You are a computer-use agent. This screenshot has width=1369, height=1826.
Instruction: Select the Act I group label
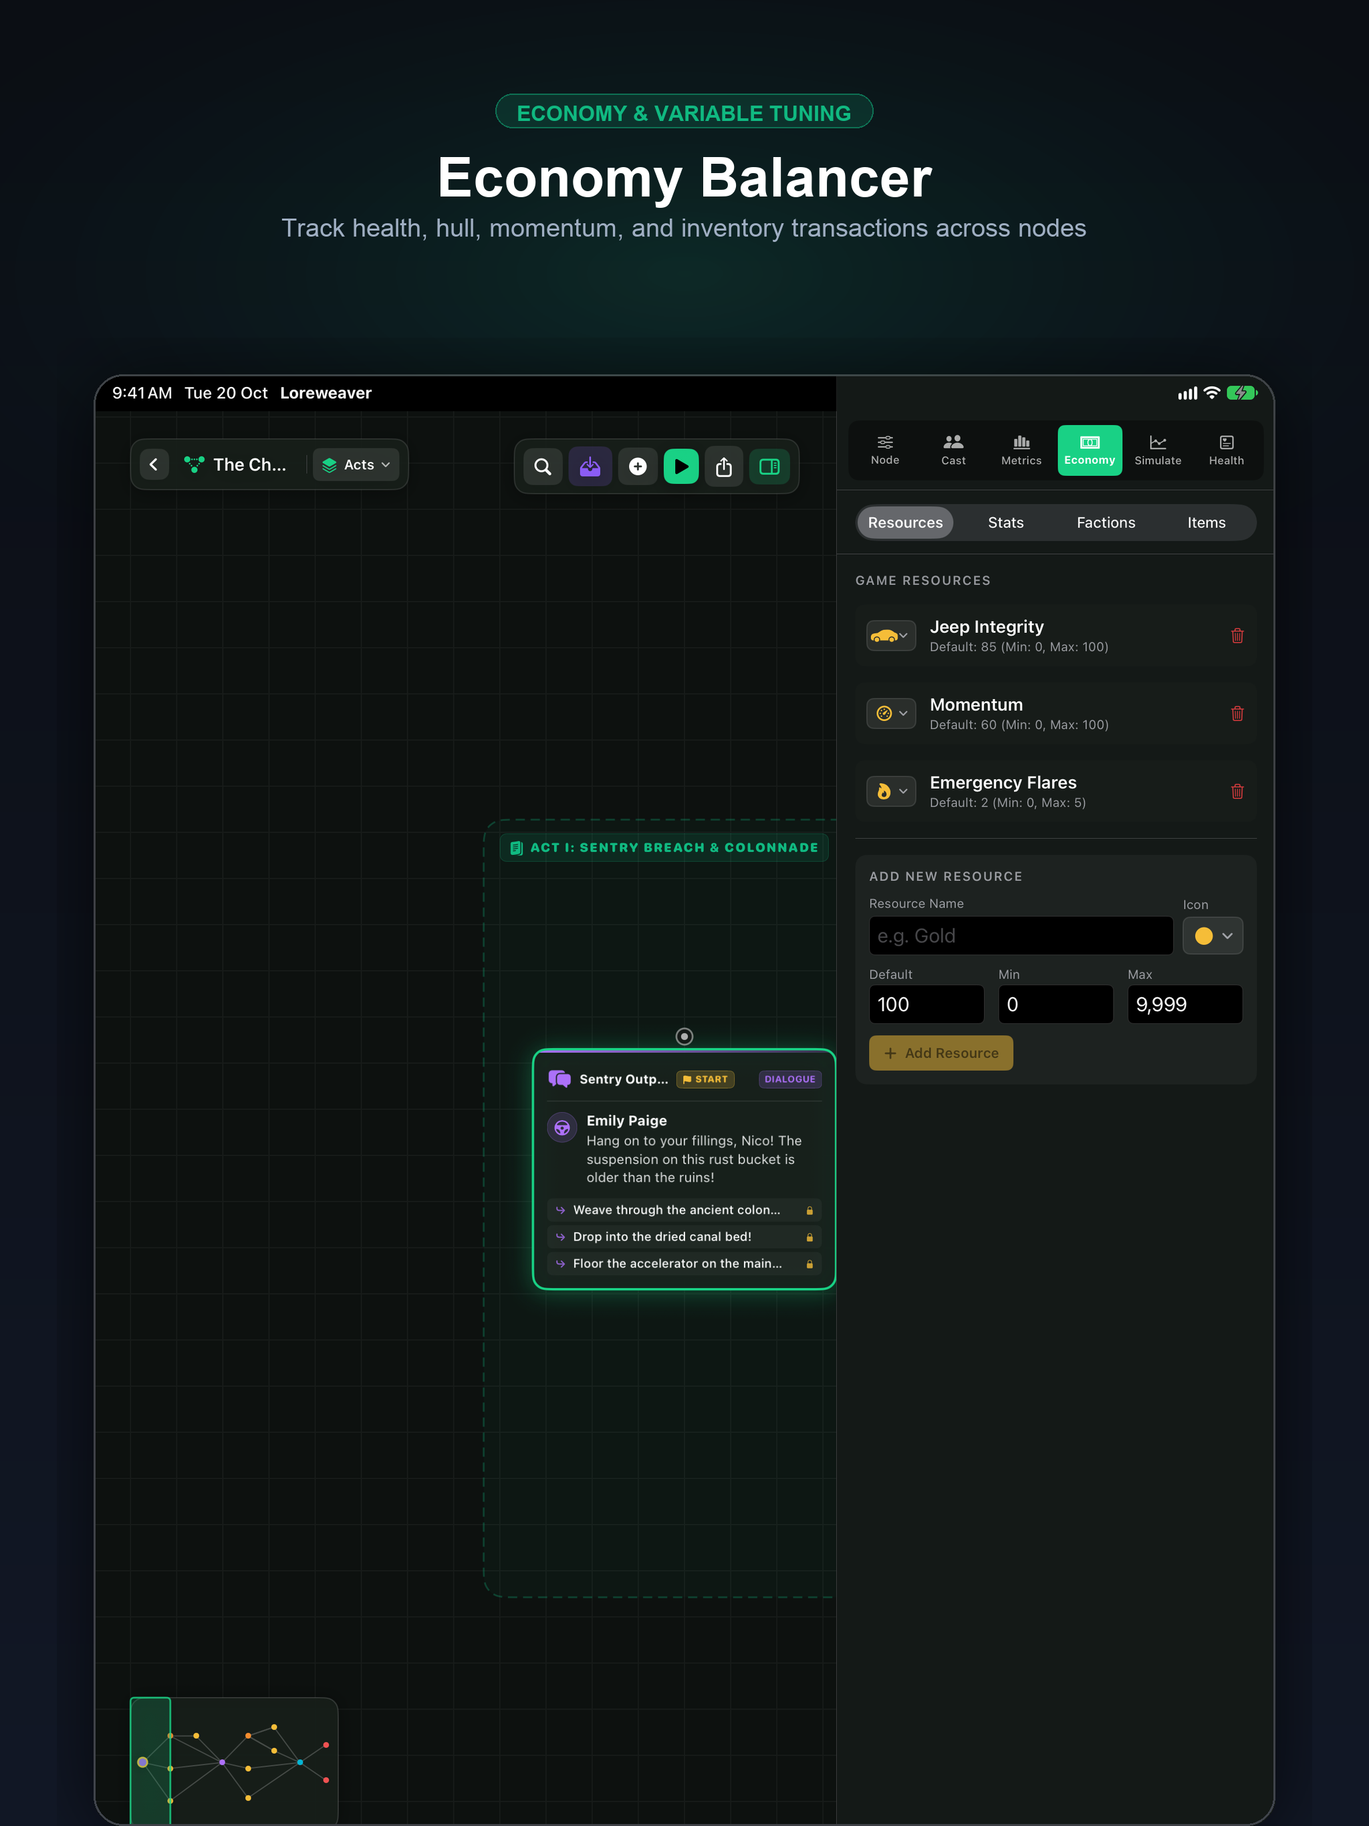pyautogui.click(x=664, y=847)
